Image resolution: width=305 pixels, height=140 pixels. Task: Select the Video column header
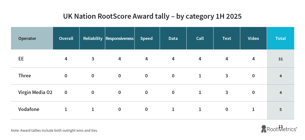253,38
